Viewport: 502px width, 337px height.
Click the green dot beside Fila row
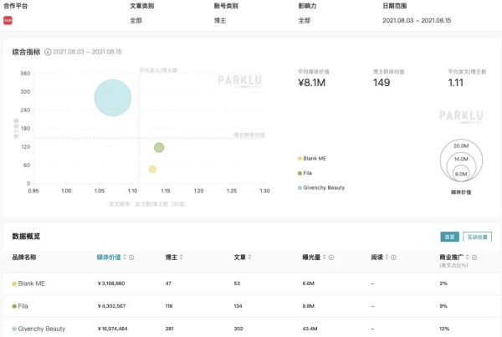tap(14, 306)
